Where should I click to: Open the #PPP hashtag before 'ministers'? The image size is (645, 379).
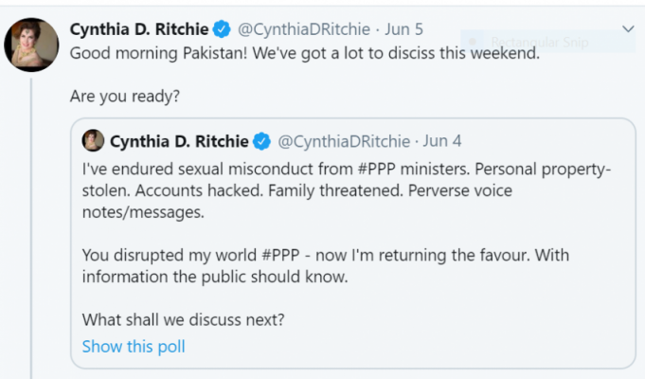[376, 170]
